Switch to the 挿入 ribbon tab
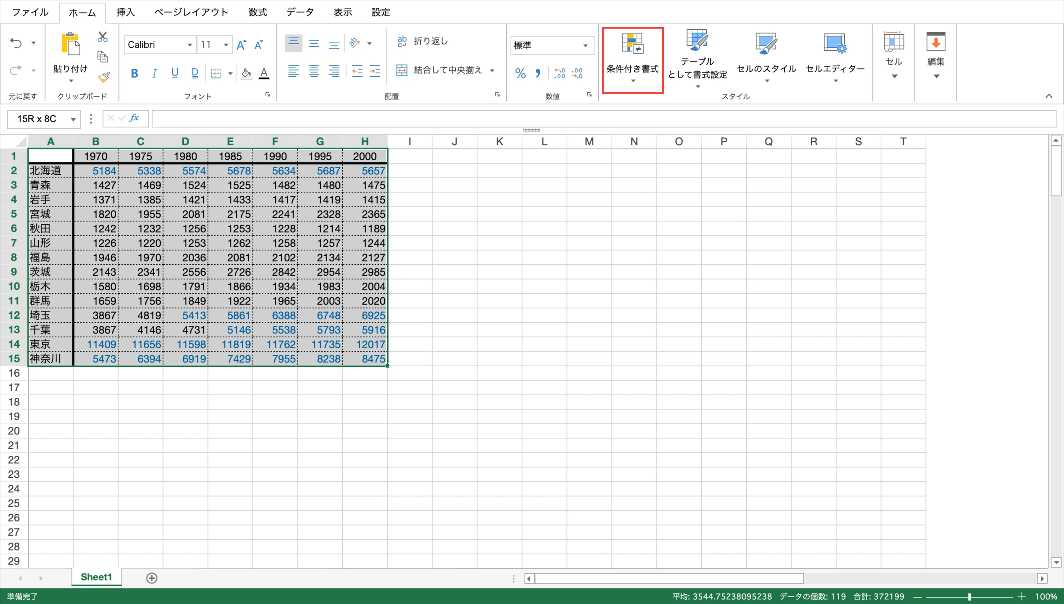Viewport: 1064px width, 604px height. pos(125,12)
